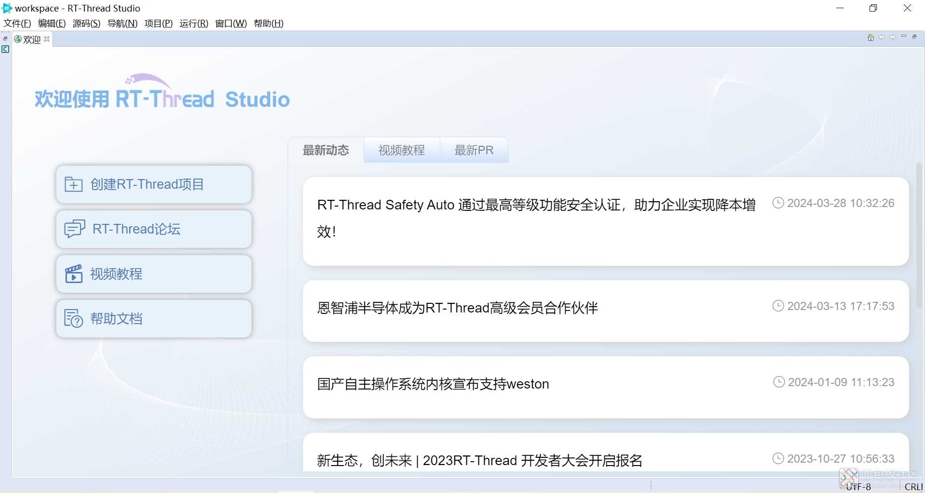Click the forward navigation arrow icon

893,38
